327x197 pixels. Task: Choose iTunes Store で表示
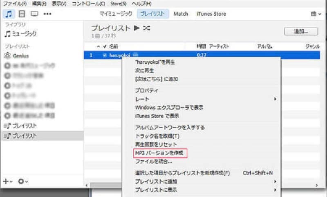[x=157, y=116]
